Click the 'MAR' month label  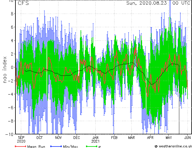[131, 138]
